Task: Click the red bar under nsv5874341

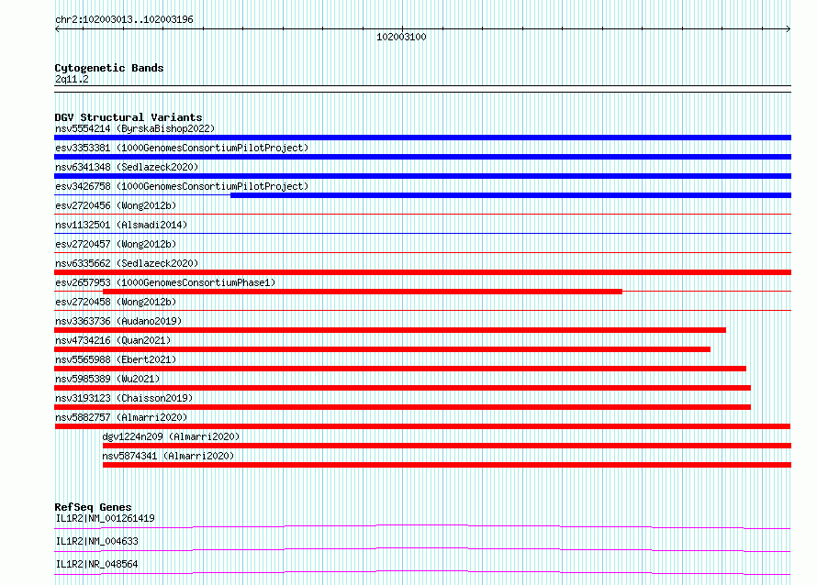Action: tap(447, 465)
